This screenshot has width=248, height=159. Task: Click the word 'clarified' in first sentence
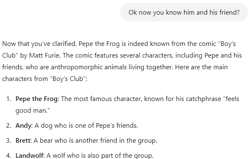click(64, 44)
